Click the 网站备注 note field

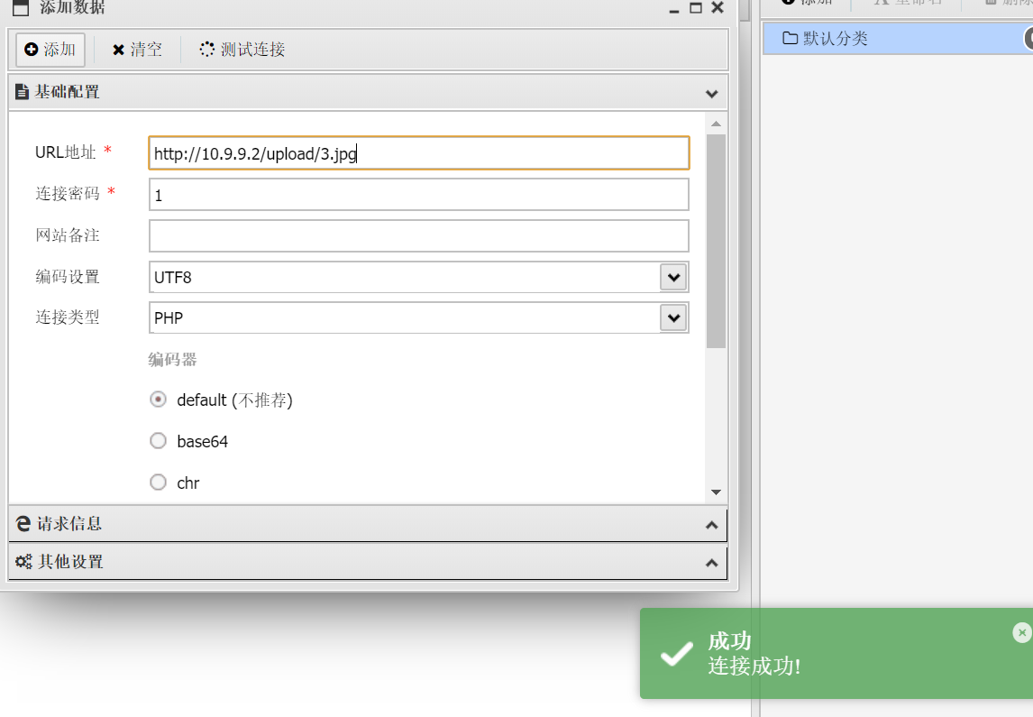(x=419, y=236)
